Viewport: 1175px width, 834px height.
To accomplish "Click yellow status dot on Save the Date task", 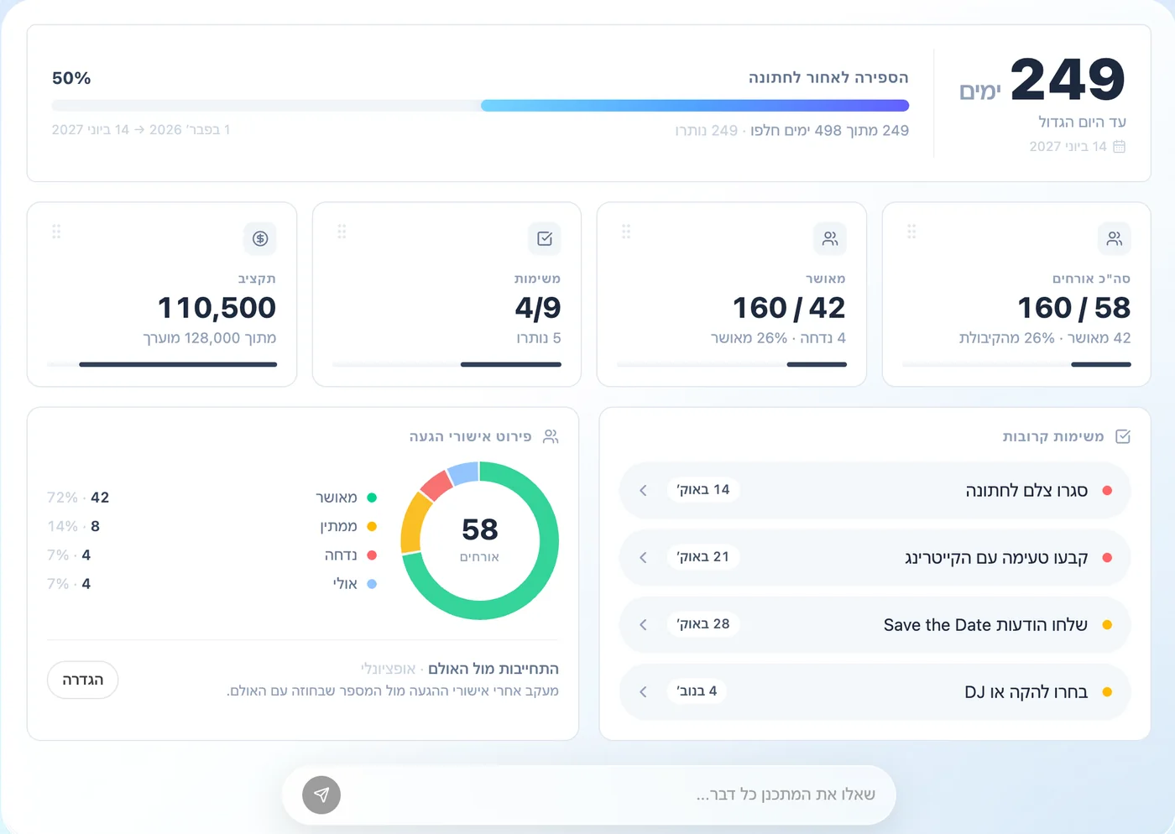I will pos(1107,624).
